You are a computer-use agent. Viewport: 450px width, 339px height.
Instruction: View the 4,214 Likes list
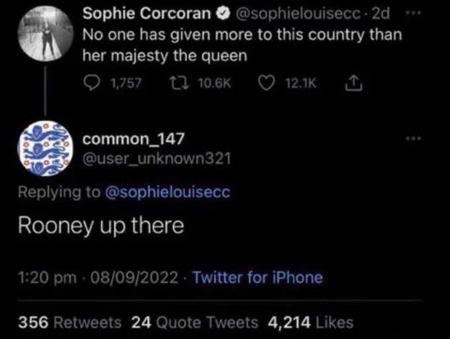pyautogui.click(x=310, y=322)
